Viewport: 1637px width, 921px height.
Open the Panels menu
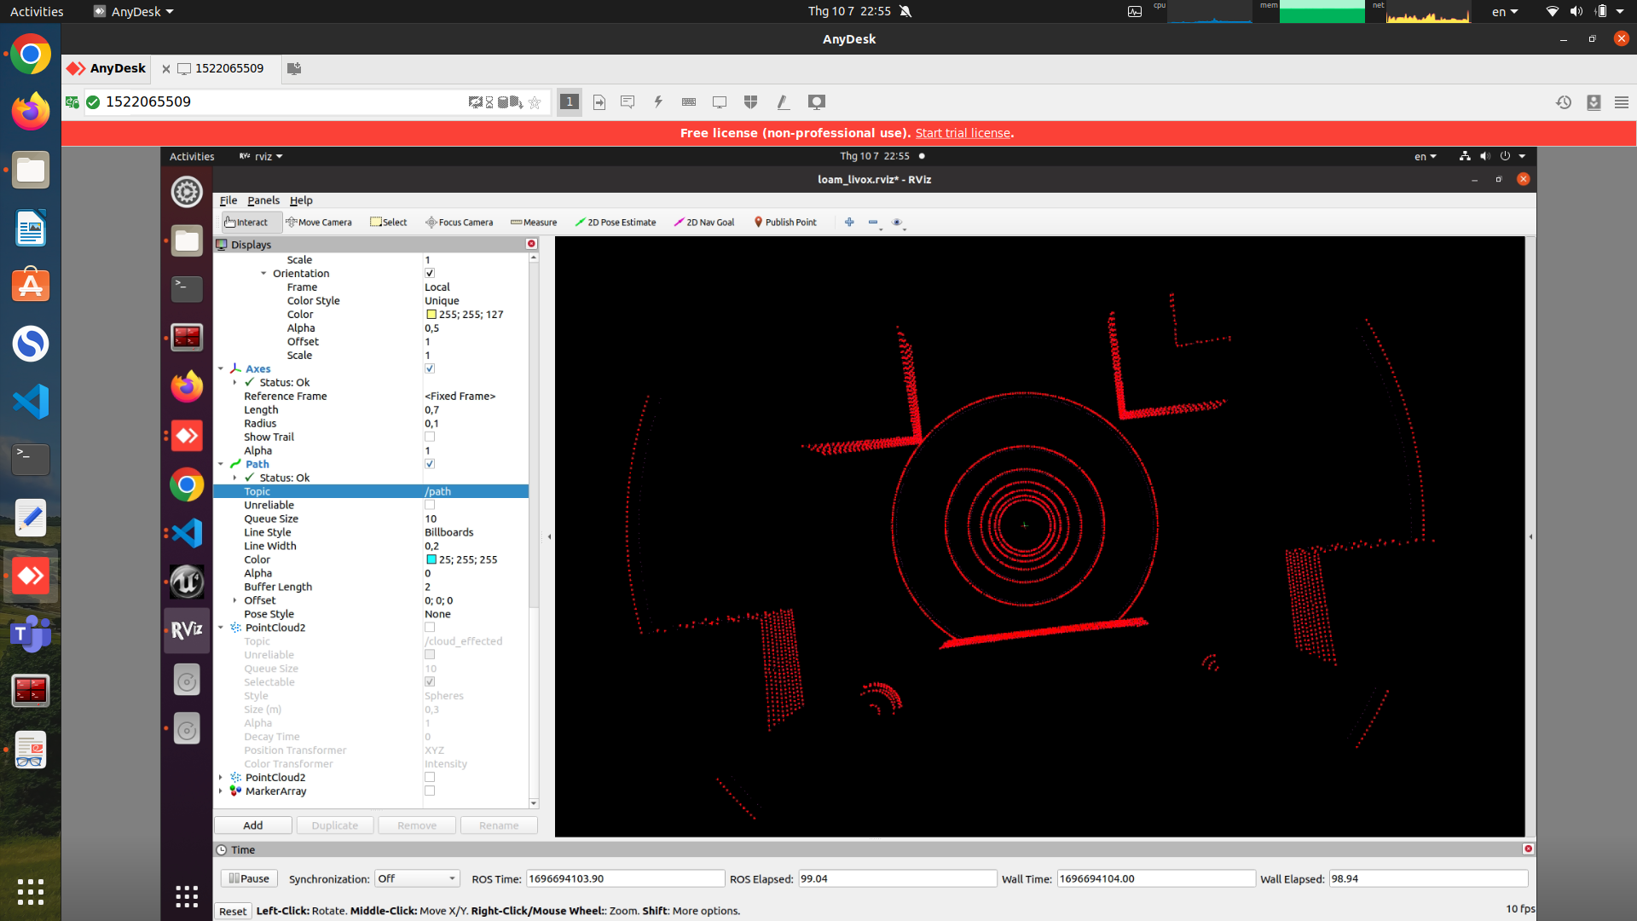263,200
